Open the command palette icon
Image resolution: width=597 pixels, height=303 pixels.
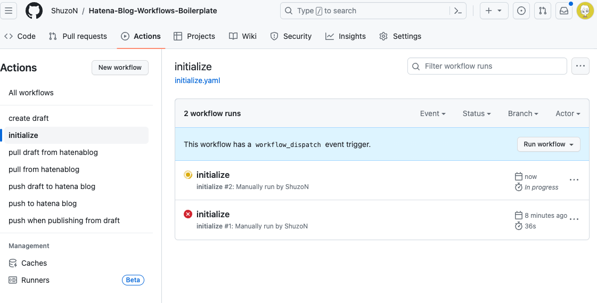458,11
